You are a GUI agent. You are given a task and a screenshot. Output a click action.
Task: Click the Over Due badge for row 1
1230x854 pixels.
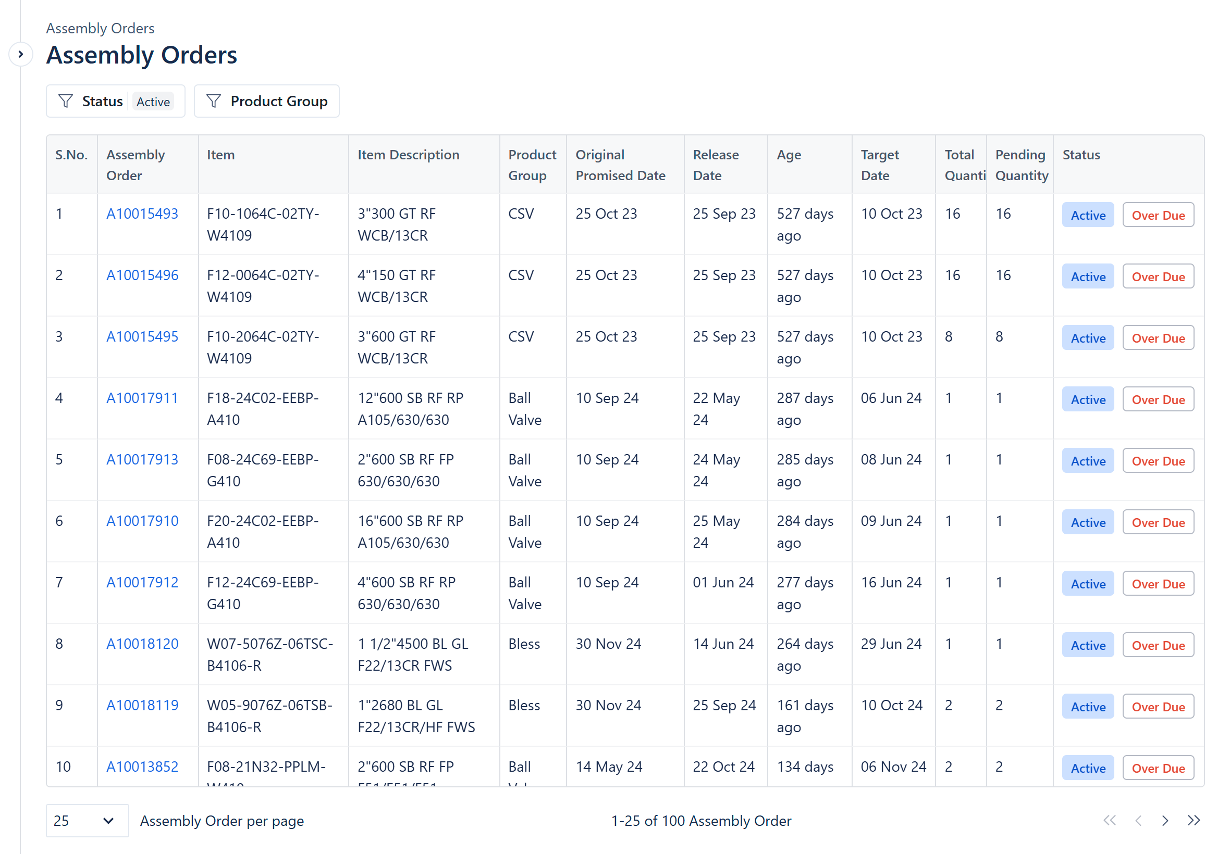tap(1158, 215)
